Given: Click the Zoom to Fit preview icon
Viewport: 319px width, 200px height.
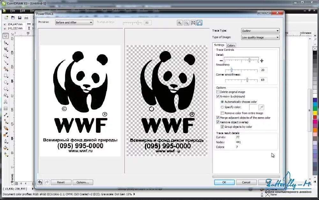Looking at the screenshot, I should [x=193, y=23].
